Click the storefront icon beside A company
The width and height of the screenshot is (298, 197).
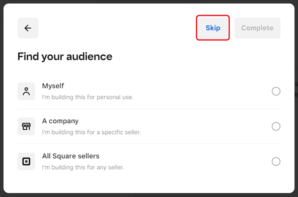(26, 126)
